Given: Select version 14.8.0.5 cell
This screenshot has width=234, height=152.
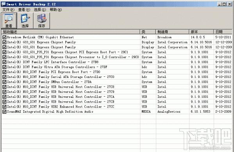Looking at the screenshot, I should [198, 37].
